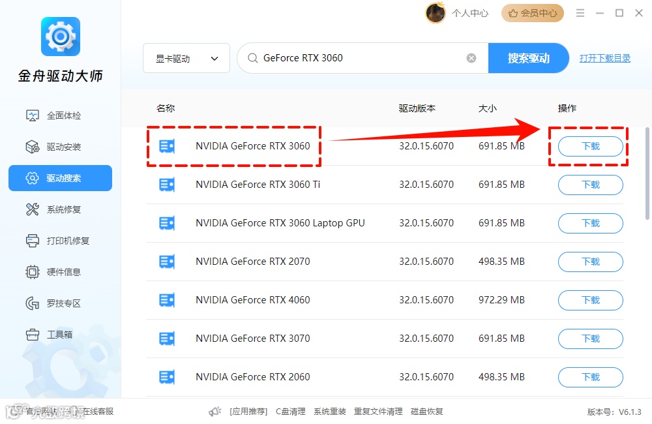Click the 972.29 MB size value
652x424 pixels.
[x=501, y=300]
